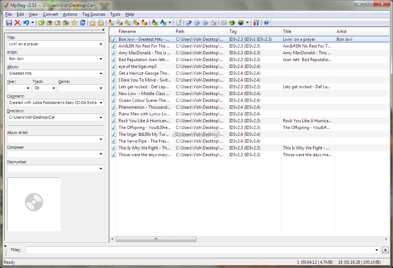Open Extended tags notepad pencil icon

179,23
